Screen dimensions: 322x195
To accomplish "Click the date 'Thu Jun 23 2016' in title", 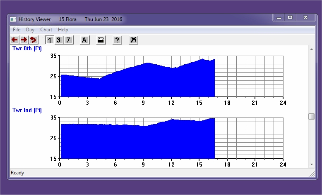I will (103, 19).
